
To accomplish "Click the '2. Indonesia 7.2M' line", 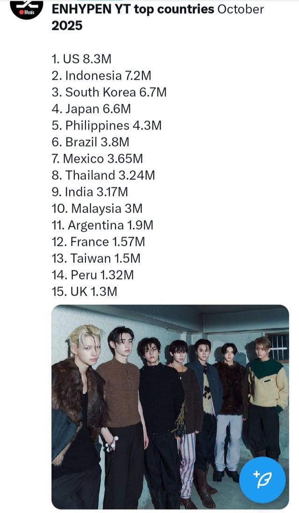I will (x=101, y=76).
